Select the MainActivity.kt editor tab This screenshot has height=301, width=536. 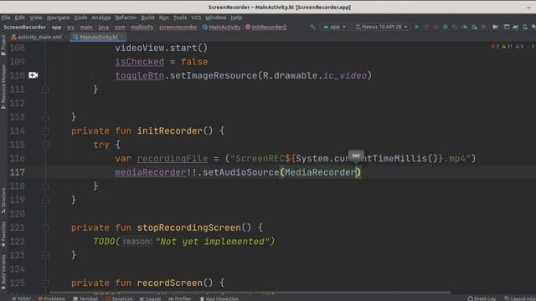coord(97,37)
